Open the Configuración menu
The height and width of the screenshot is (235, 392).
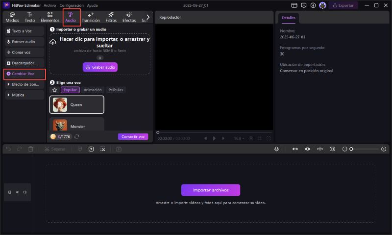coord(72,5)
